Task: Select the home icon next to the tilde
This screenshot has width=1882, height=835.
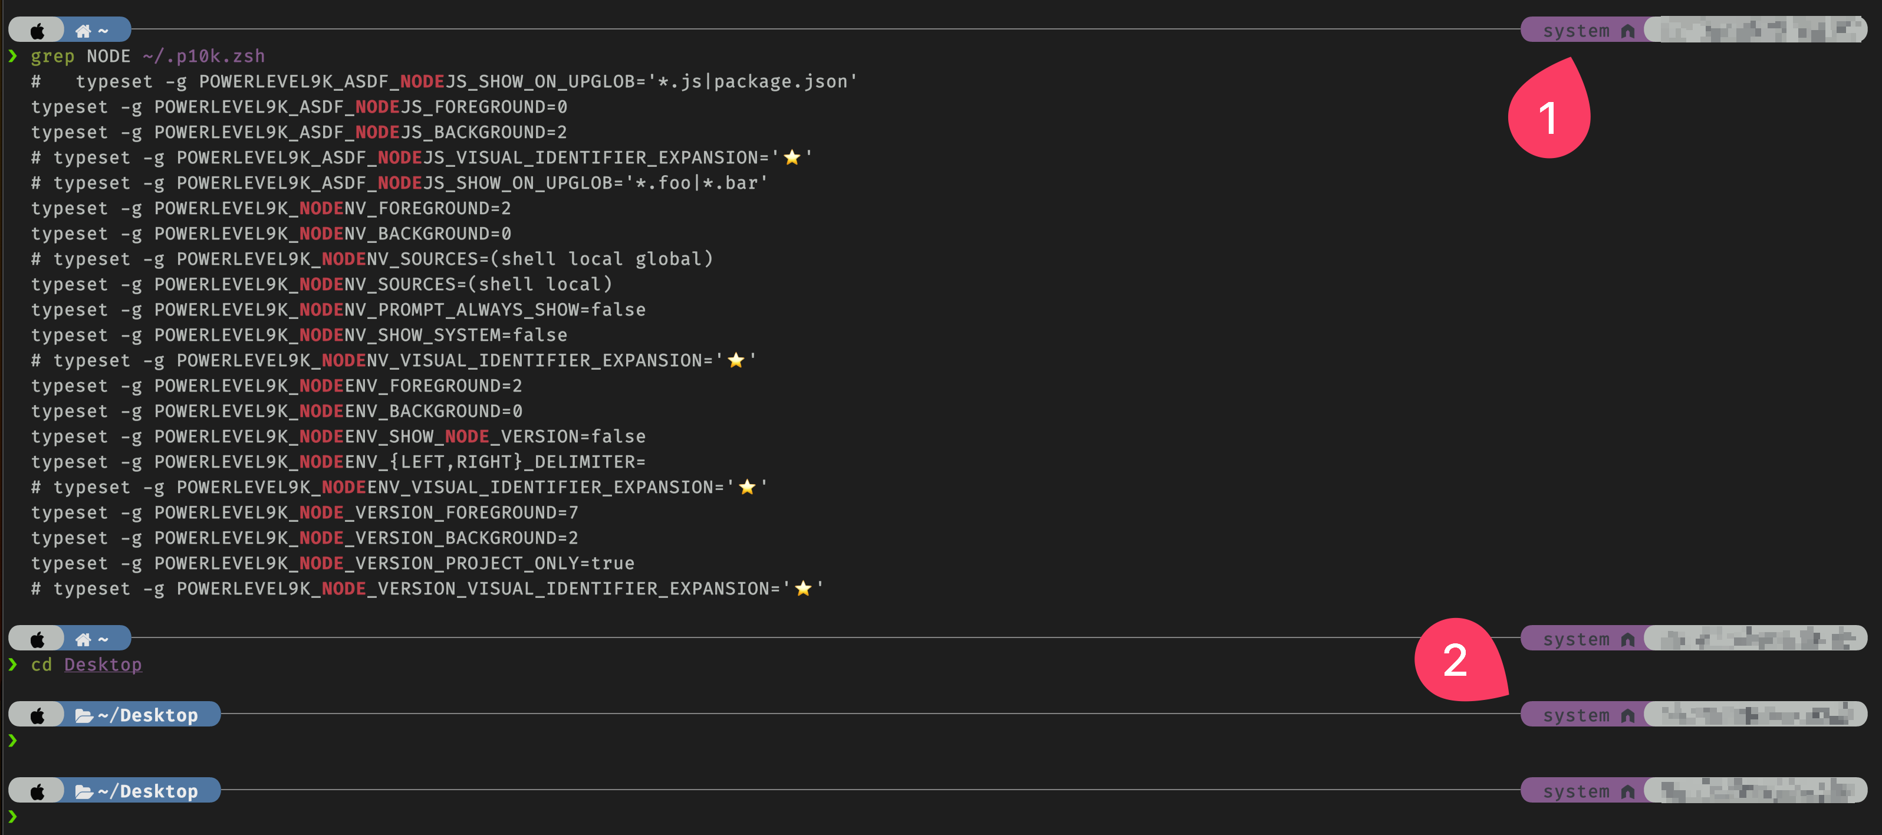Action: 83,30
